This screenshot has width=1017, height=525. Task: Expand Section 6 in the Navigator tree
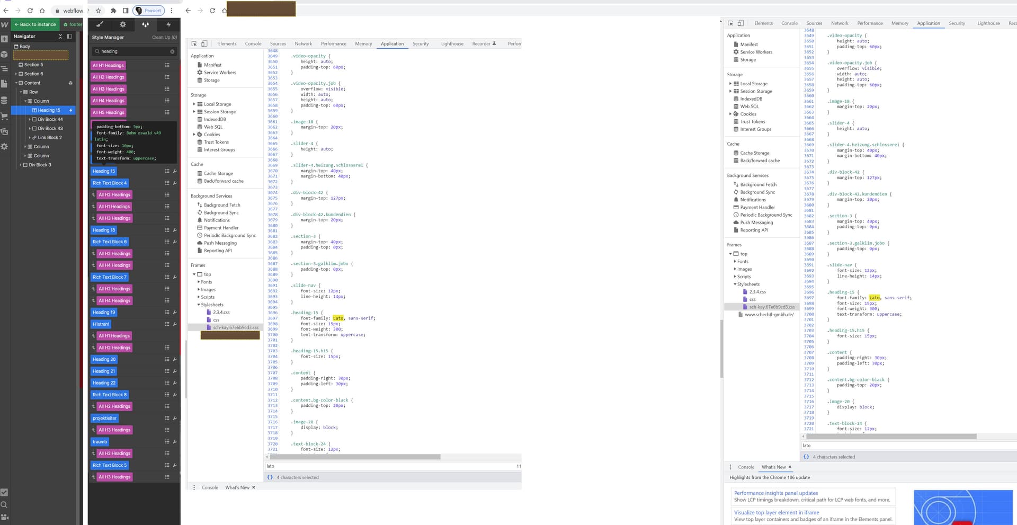(x=16, y=74)
